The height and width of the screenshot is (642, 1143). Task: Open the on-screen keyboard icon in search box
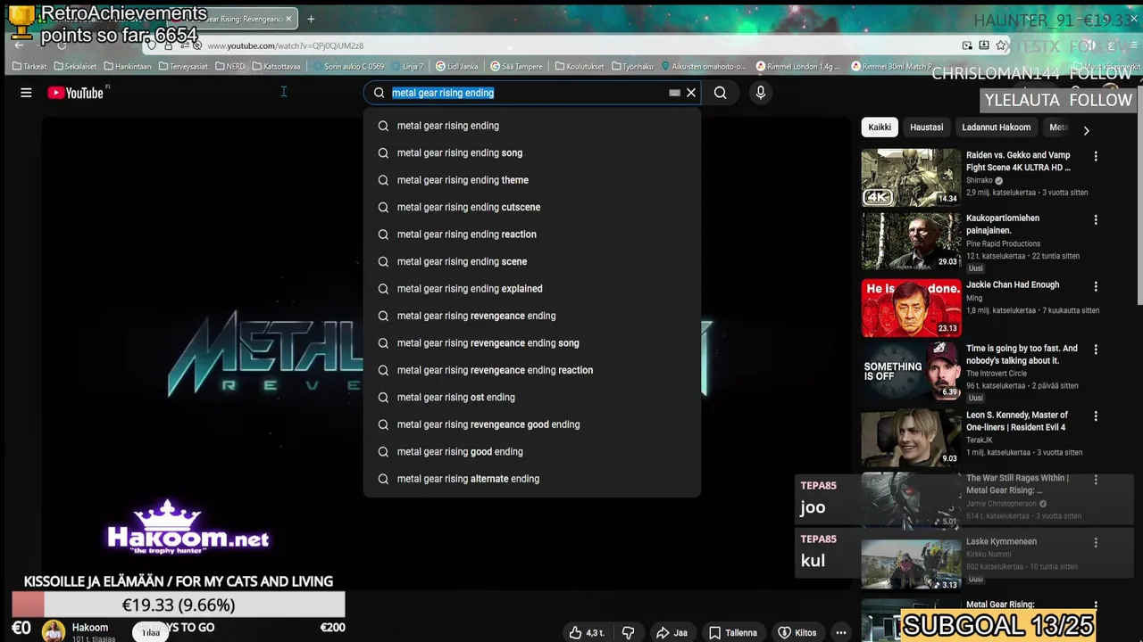[x=674, y=93]
